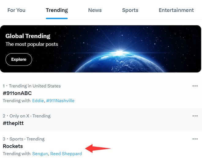202x166 pixels.
Task: Open the #911onABC trending topic
Action: [x=17, y=93]
